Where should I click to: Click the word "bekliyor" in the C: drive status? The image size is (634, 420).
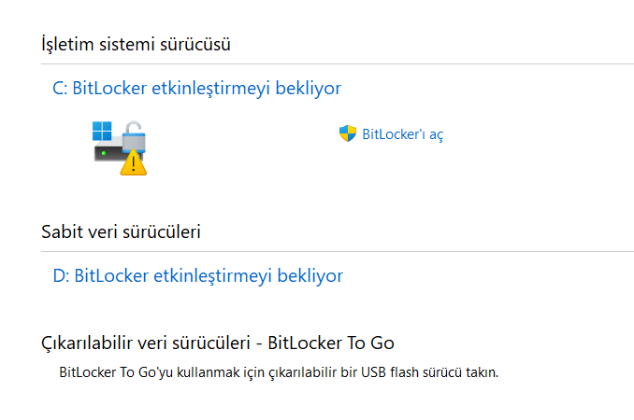coord(310,89)
